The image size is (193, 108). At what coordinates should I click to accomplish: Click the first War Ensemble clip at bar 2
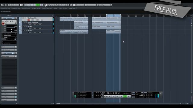click(67, 19)
